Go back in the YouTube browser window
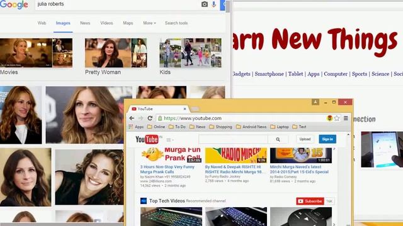Screen dimensions: 403x226 132,118
